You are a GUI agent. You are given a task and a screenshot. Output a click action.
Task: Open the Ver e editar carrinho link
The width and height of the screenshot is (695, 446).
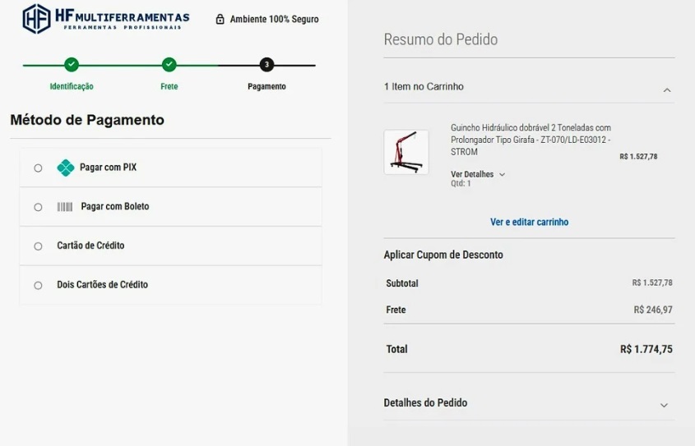pyautogui.click(x=529, y=222)
